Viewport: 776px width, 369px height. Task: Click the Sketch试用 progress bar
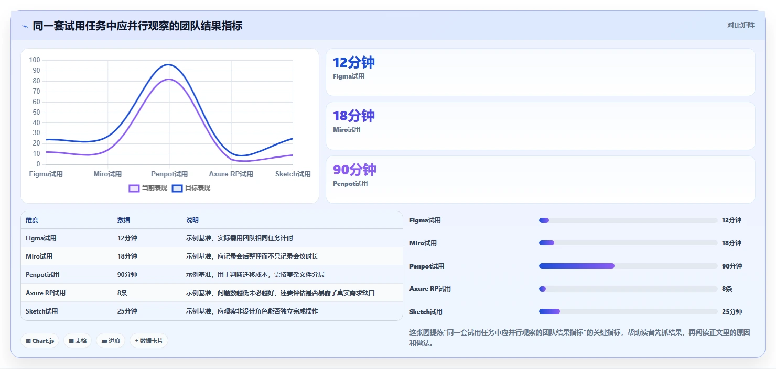point(628,311)
